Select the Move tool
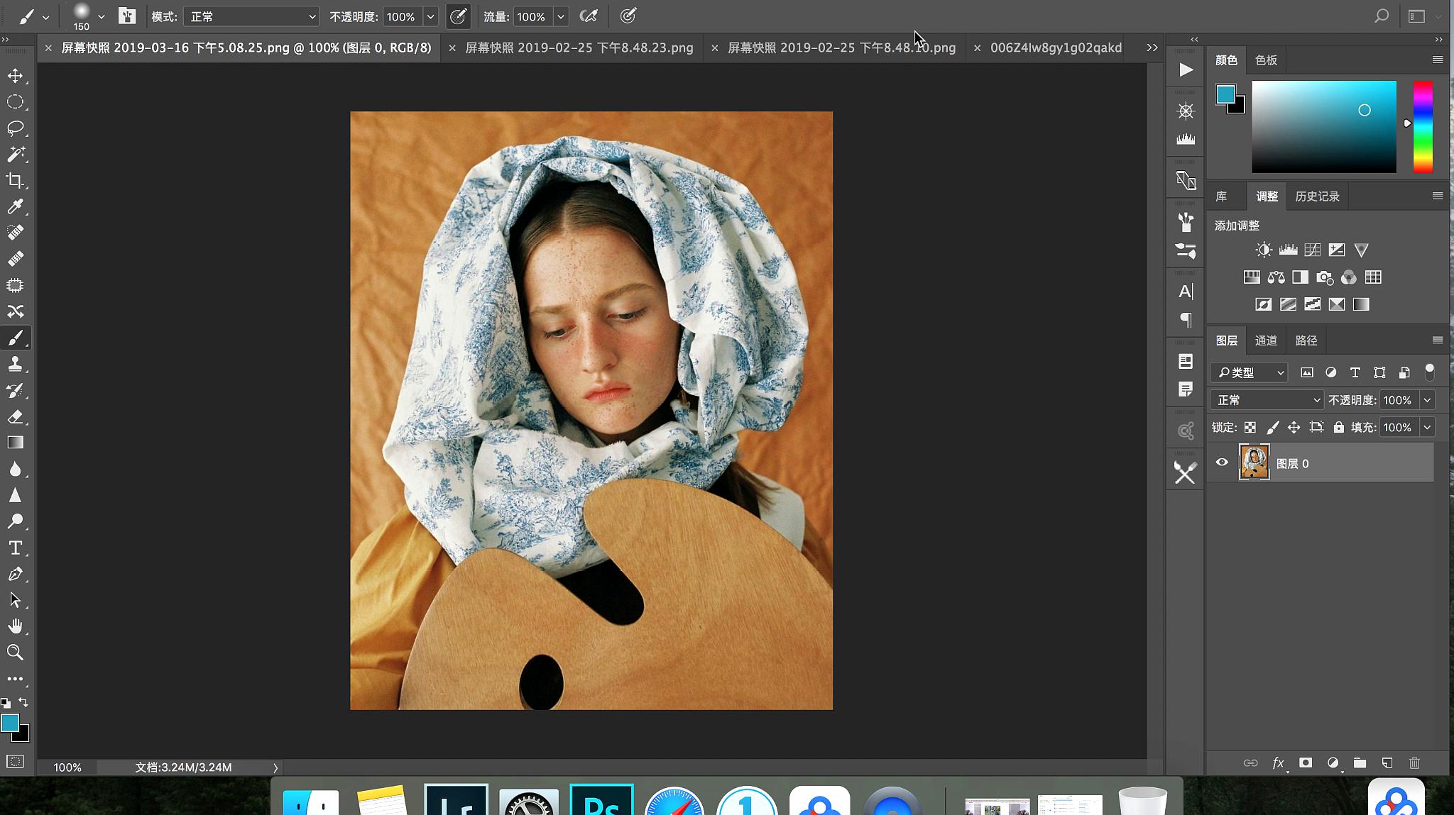1454x815 pixels. pyautogui.click(x=15, y=76)
